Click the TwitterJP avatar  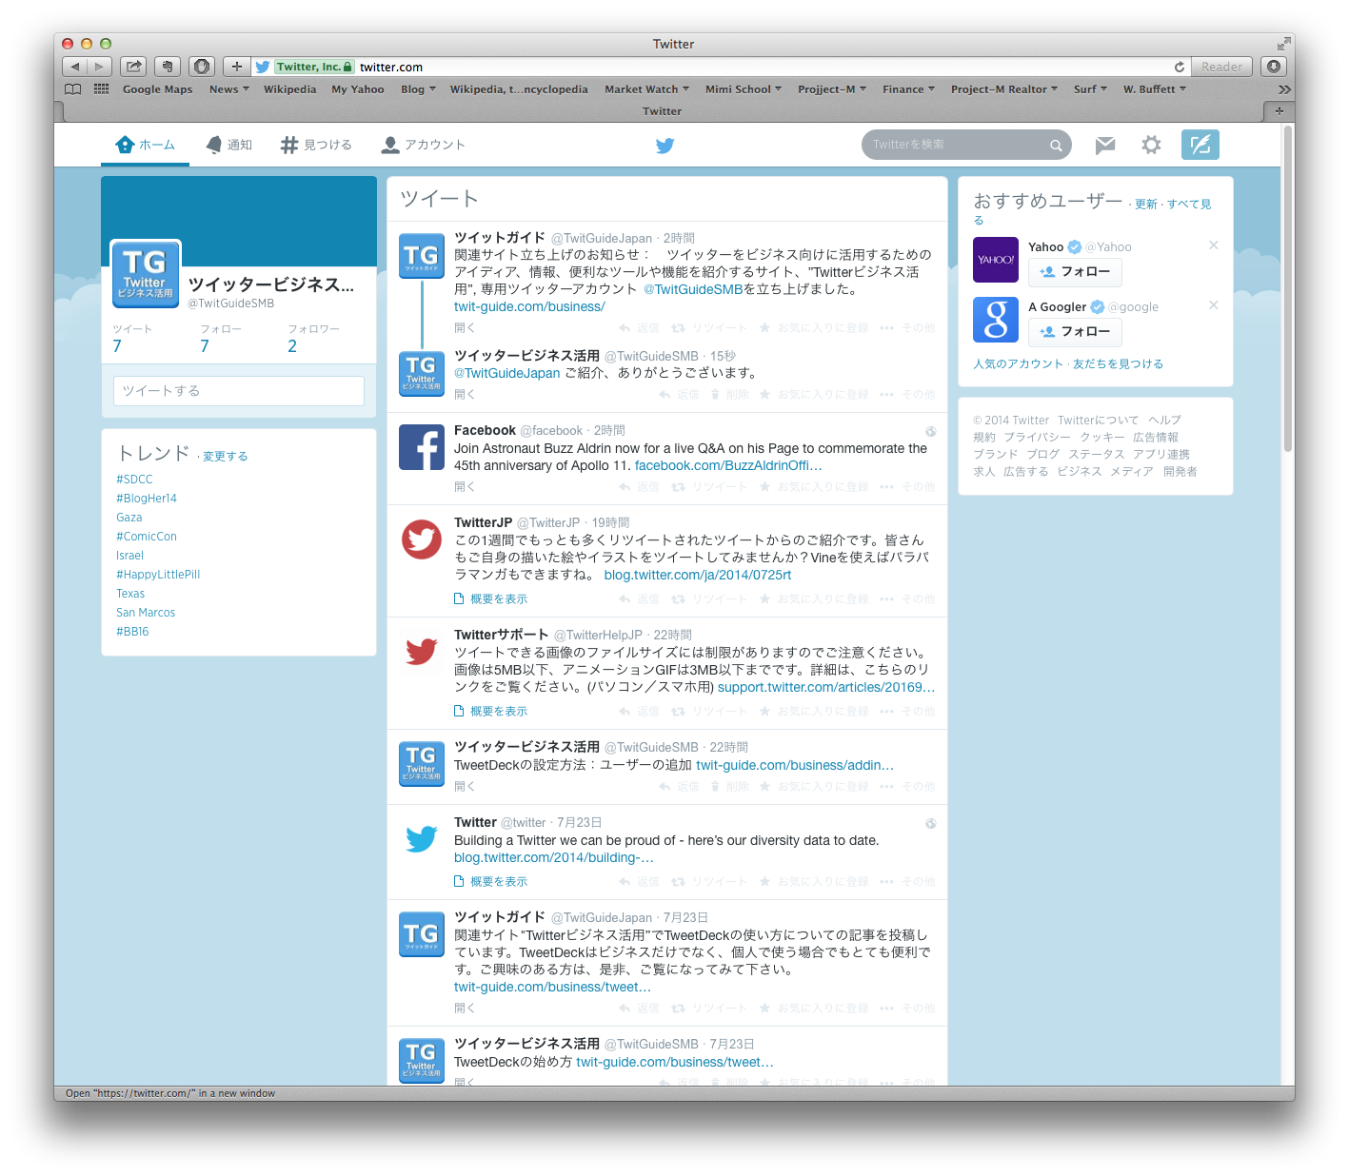pos(422,539)
